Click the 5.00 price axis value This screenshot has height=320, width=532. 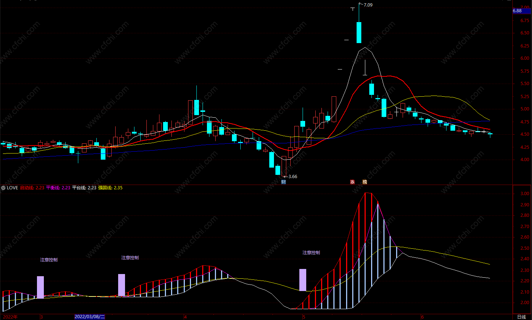524,109
